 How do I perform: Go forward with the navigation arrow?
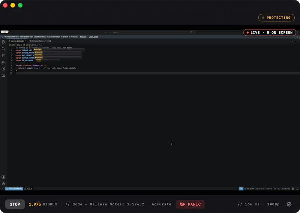(x=109, y=32)
